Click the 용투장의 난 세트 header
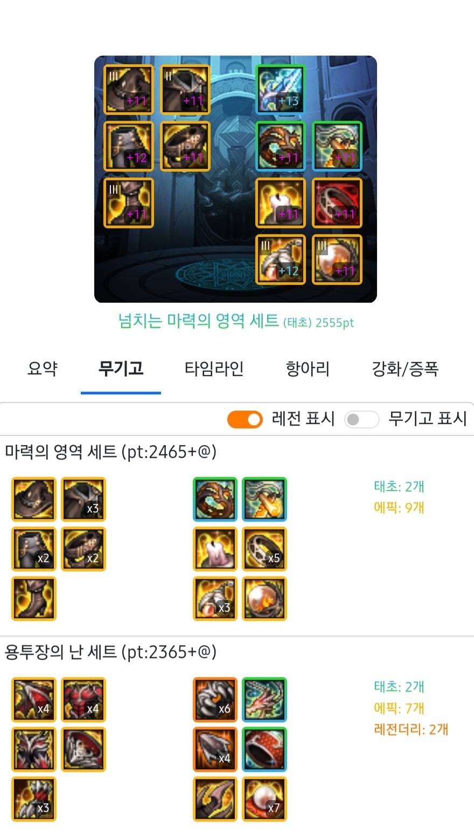 61,653
